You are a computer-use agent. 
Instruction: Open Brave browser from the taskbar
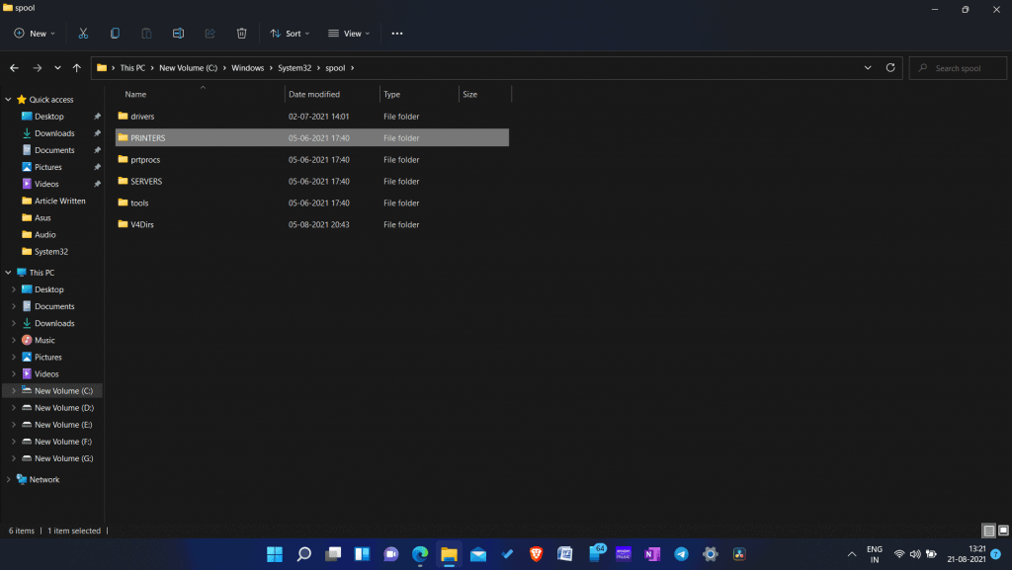535,554
